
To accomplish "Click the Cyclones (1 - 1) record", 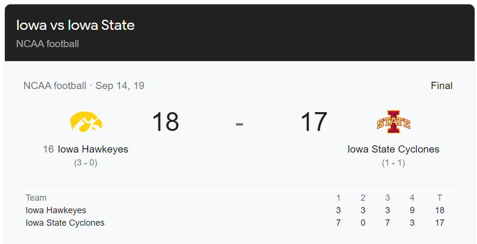I will 393,163.
